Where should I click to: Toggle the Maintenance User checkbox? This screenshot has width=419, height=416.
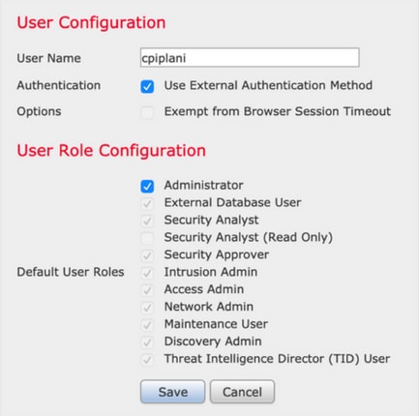[147, 325]
